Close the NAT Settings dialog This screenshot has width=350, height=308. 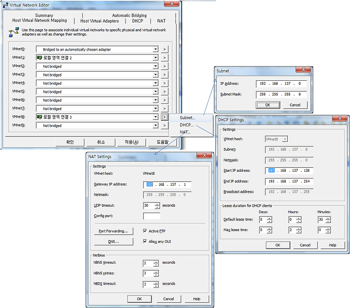pyautogui.click(x=204, y=155)
